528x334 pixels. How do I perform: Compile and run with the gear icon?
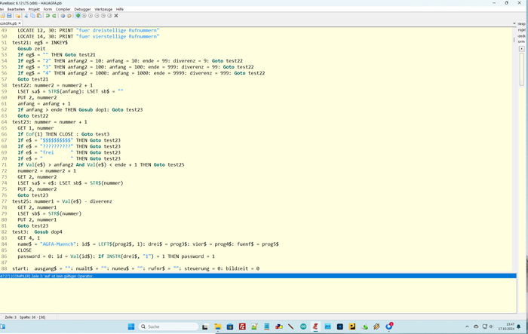point(63,16)
